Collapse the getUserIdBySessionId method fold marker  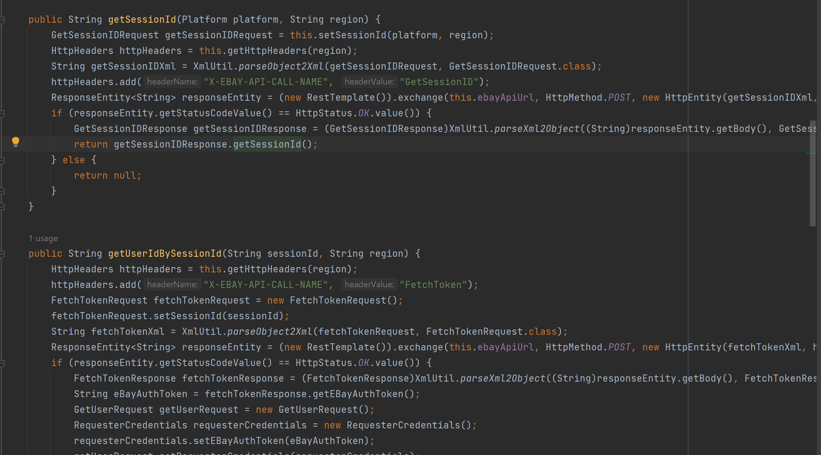(2, 254)
